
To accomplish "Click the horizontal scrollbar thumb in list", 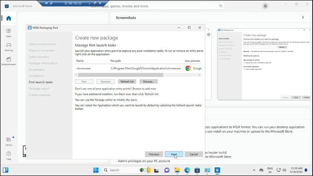I will tap(120, 75).
